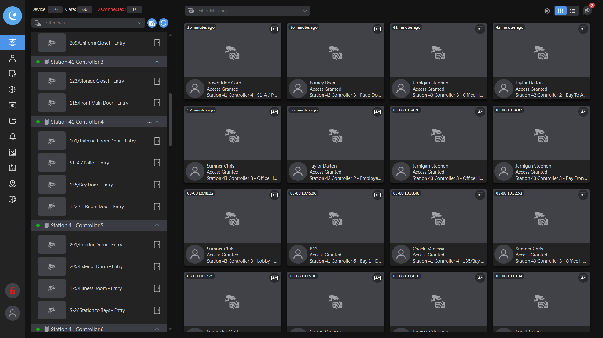
Task: Click the red lock icon
Action: coord(13,291)
